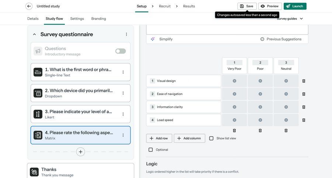The image size is (332, 178).
Task: Click the back arrow next to Untitled study
Action: [29, 6]
